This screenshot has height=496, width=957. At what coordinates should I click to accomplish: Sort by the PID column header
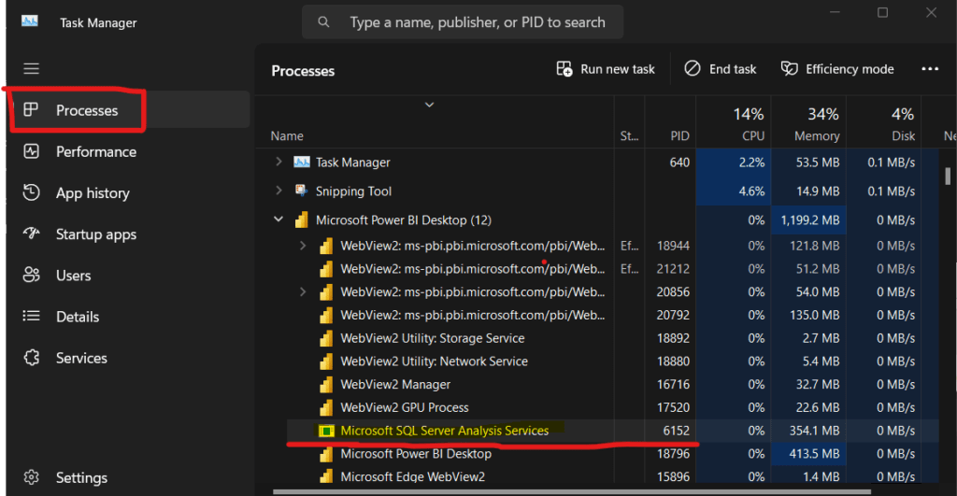click(680, 136)
